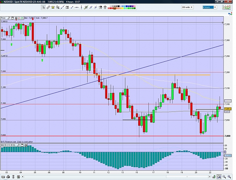
Task: Open MACD indicator wrench settings
Action: [19, 145]
